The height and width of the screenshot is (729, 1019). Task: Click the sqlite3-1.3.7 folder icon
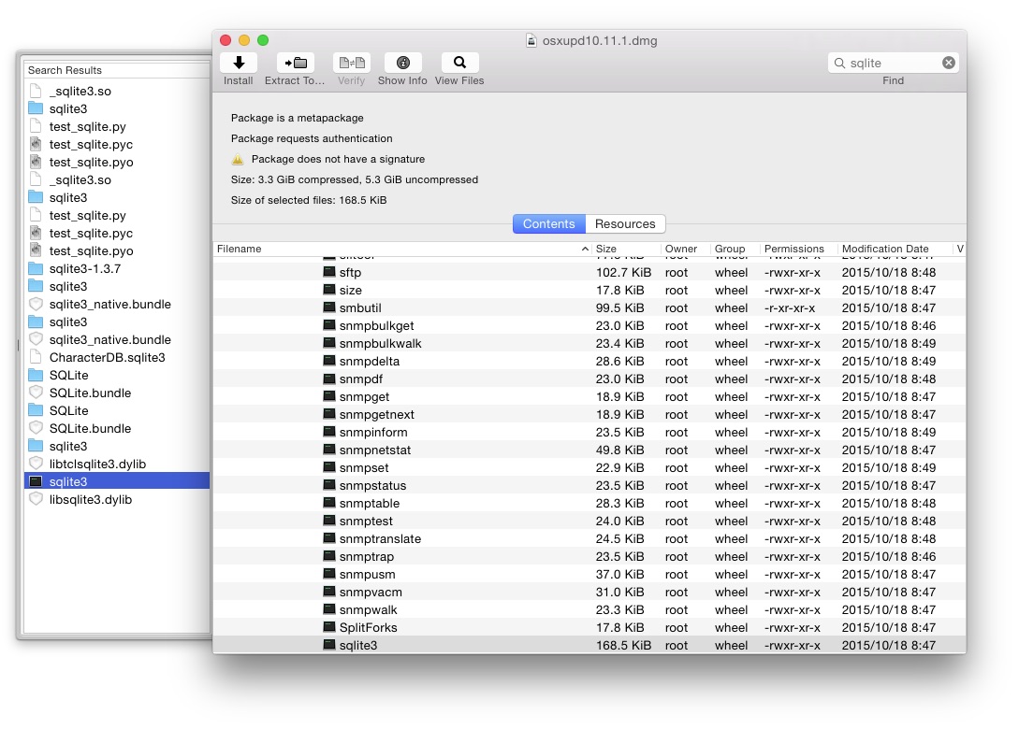tap(36, 269)
